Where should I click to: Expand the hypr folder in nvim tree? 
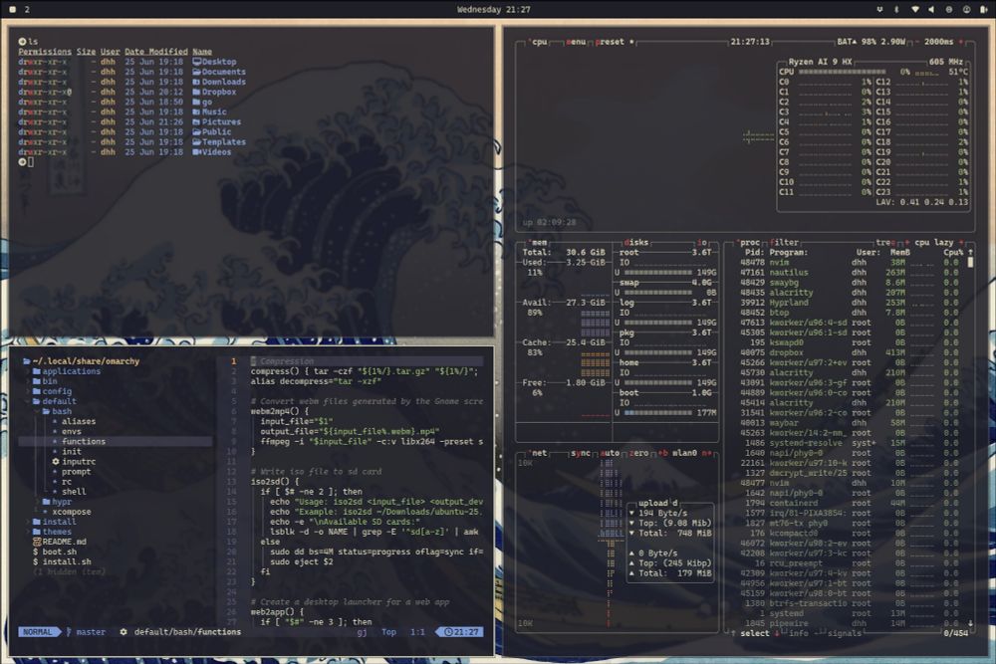(x=57, y=502)
